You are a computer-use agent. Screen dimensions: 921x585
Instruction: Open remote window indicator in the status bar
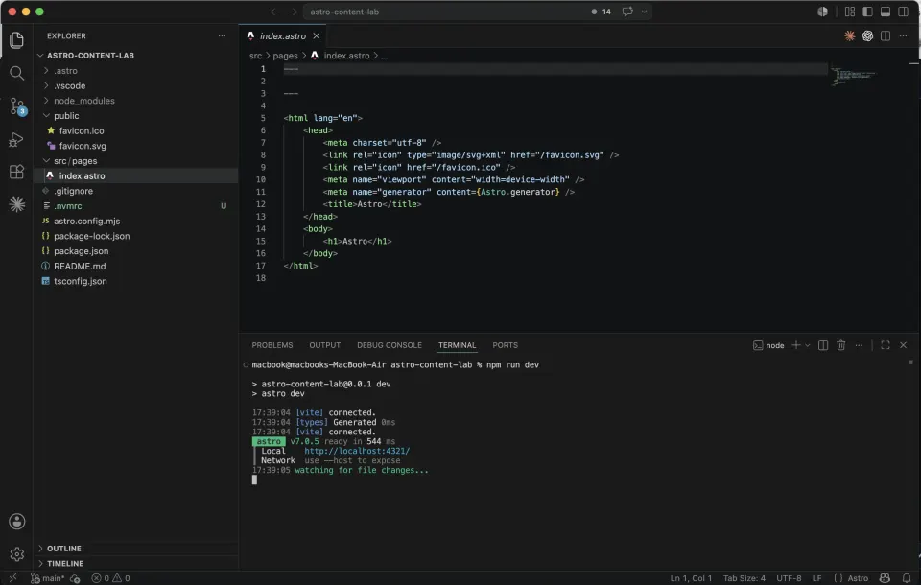pos(12,578)
